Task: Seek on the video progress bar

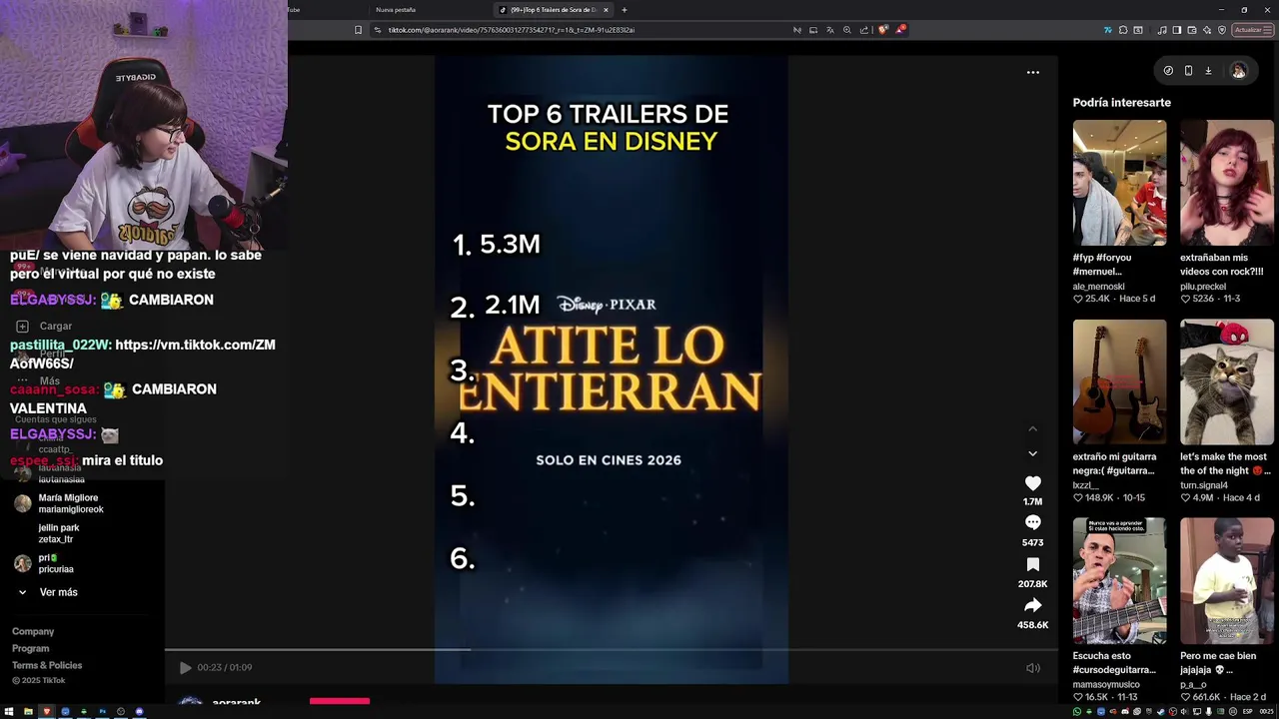Action: point(611,650)
